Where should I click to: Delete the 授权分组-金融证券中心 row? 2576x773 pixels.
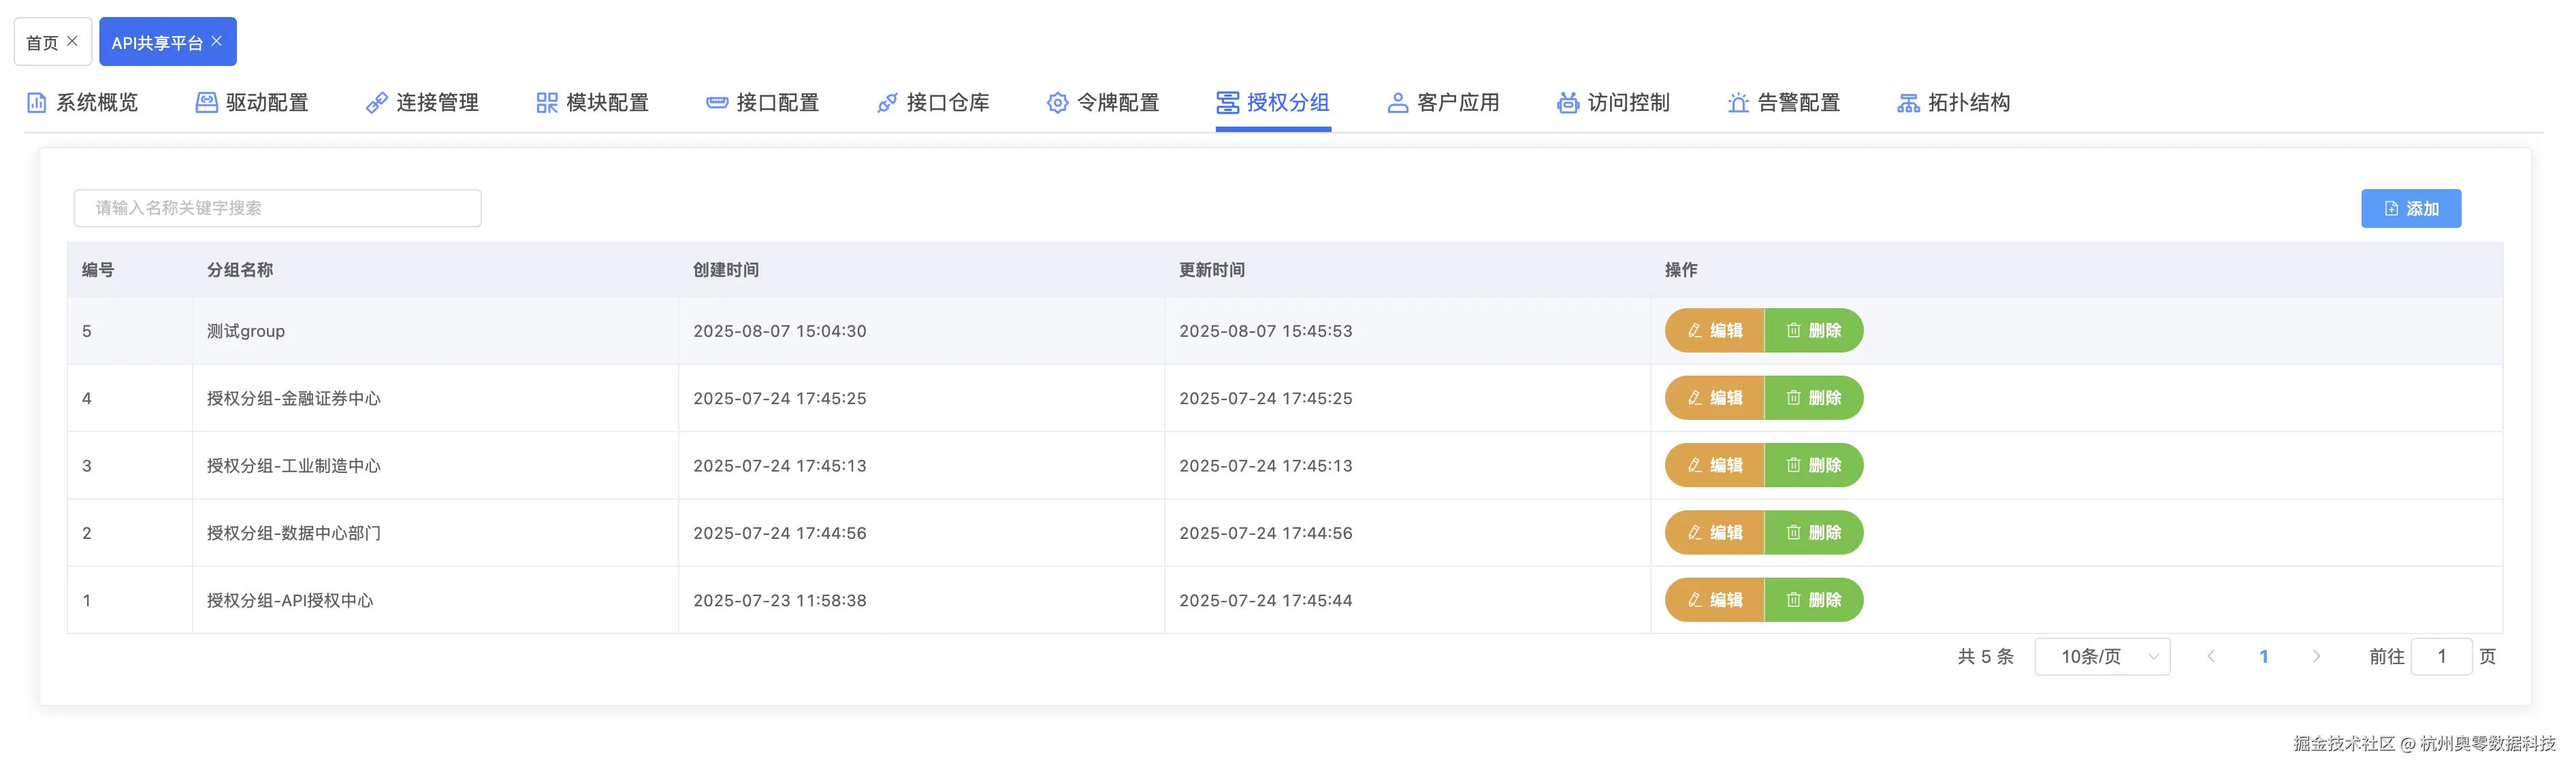point(1813,398)
